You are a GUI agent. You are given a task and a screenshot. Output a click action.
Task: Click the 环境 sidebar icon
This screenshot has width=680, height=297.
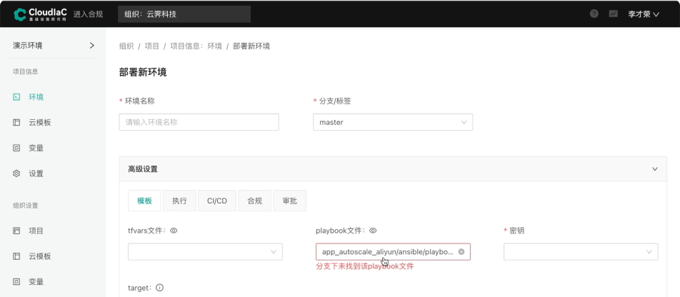pos(16,97)
